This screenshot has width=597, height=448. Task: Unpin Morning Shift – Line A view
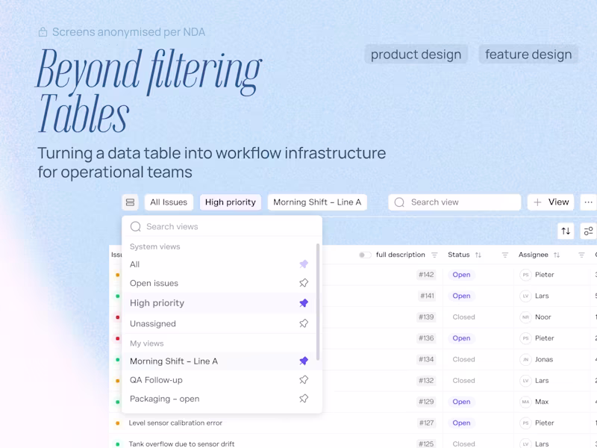click(x=304, y=361)
